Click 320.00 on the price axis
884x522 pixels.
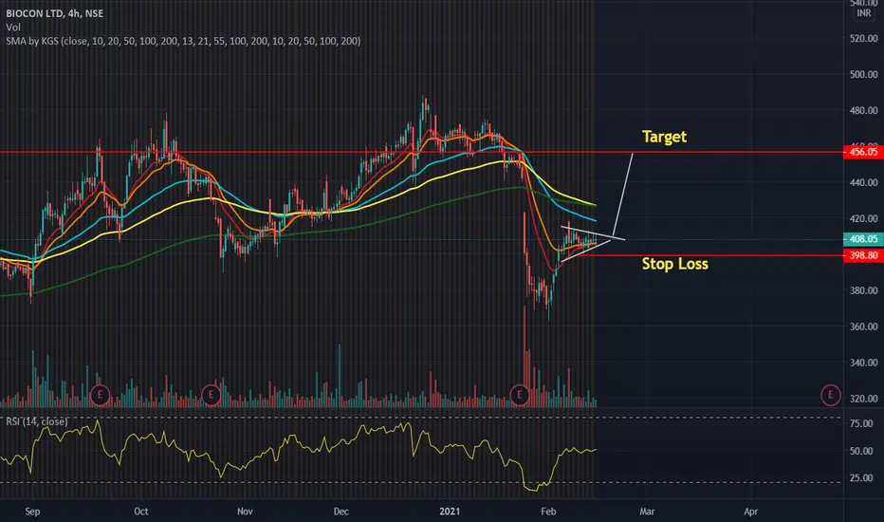pos(864,399)
